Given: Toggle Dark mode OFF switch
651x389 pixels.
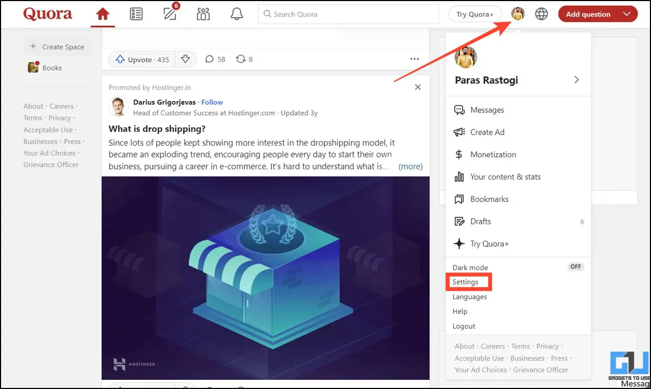Looking at the screenshot, I should click(576, 266).
